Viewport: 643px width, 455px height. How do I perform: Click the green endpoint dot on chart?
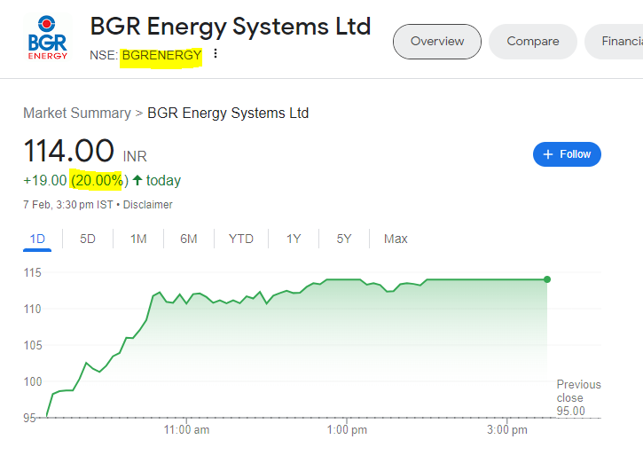[x=547, y=279]
